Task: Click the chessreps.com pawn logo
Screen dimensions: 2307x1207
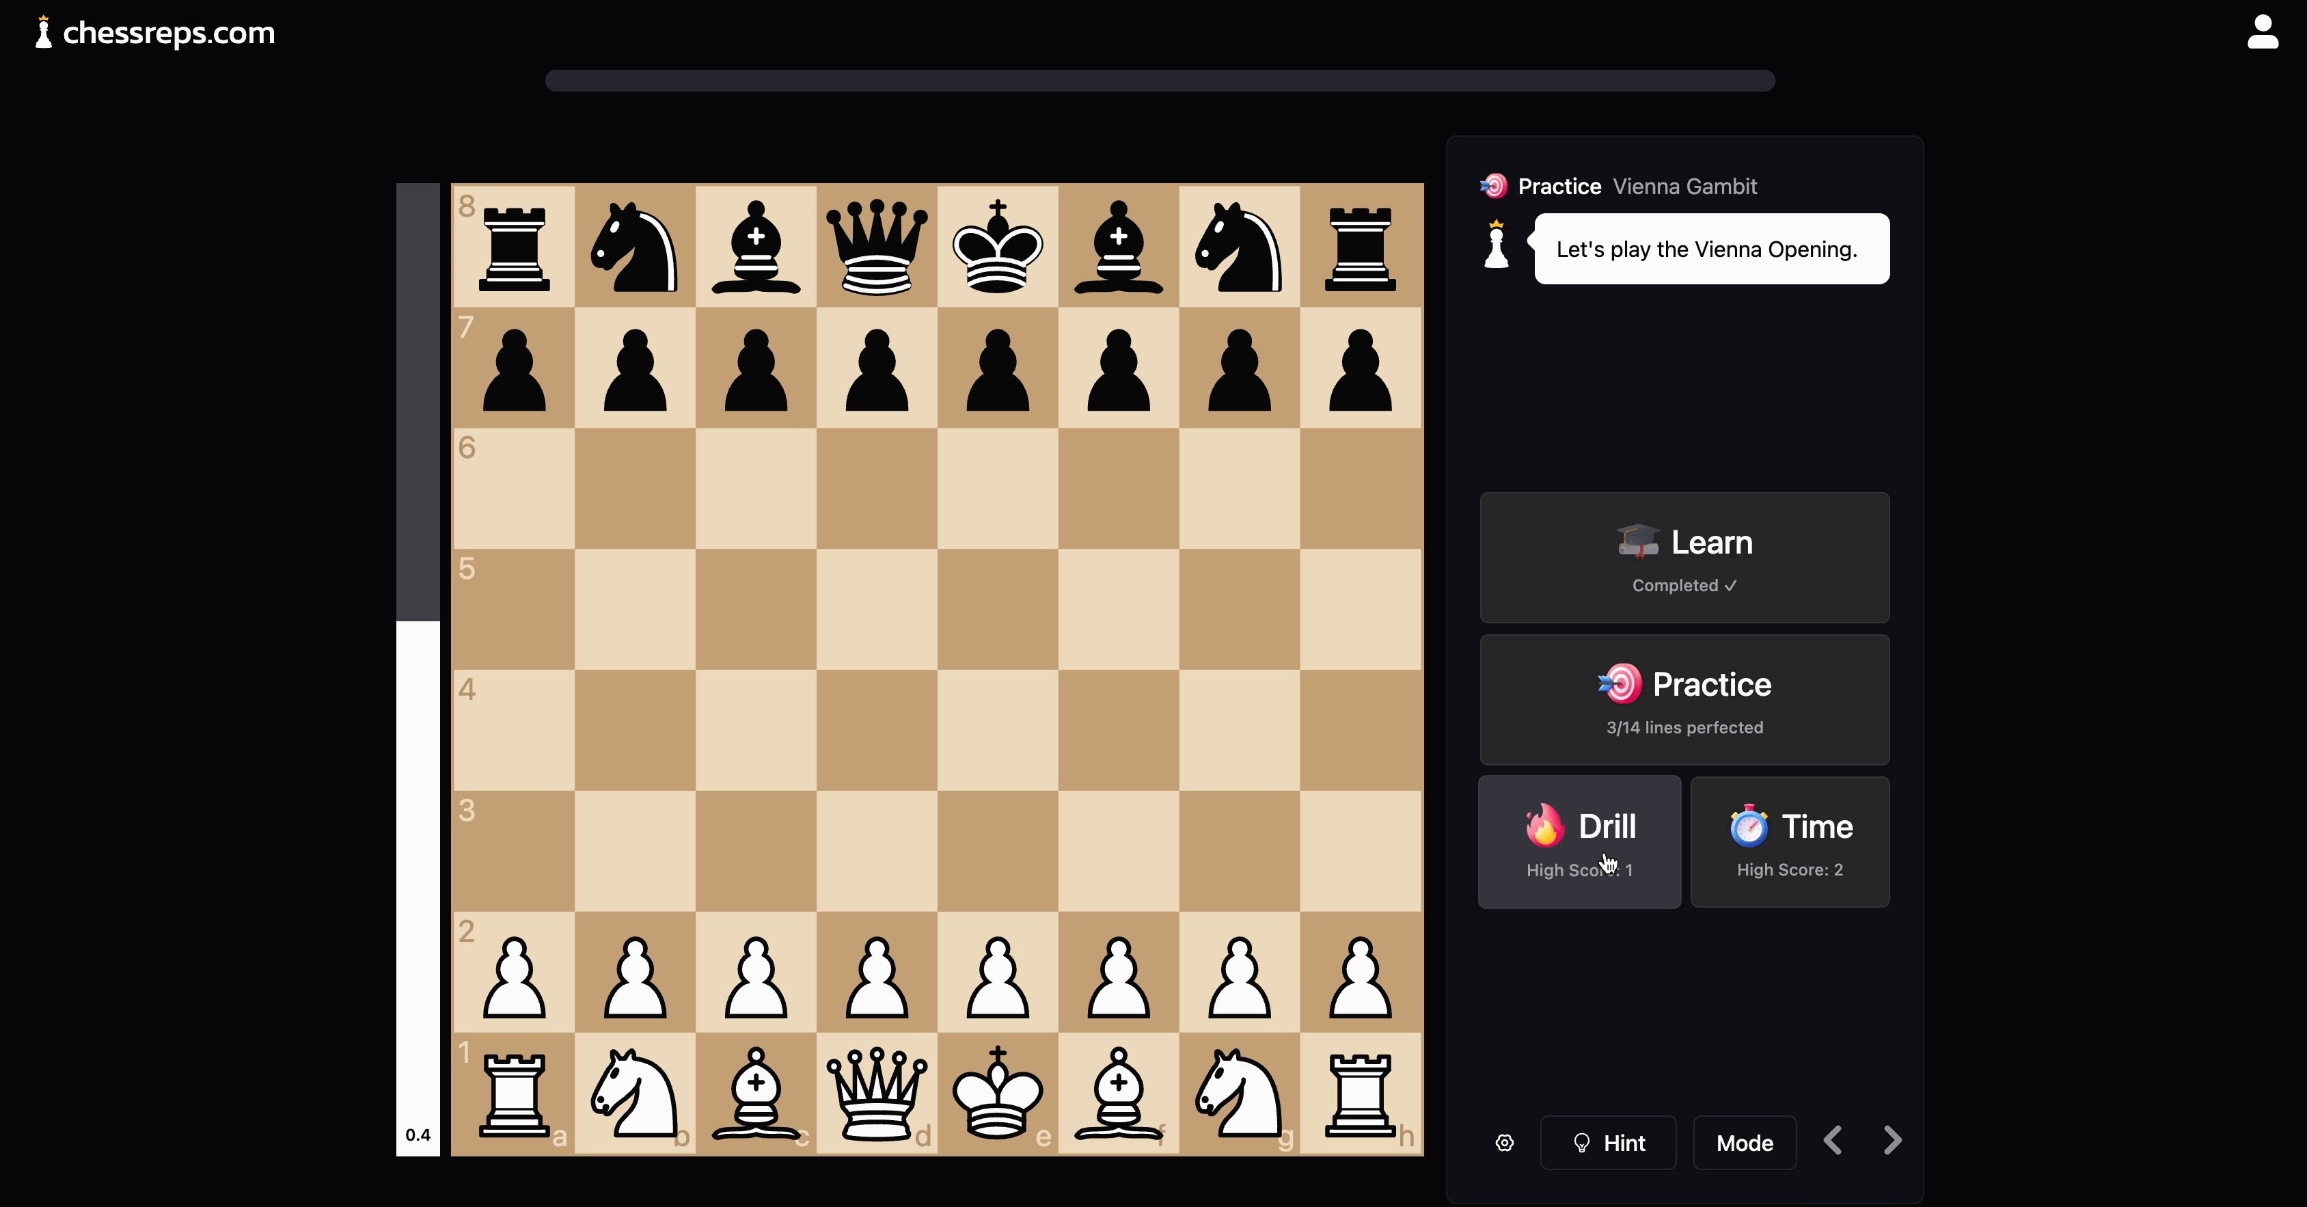Action: [x=42, y=32]
